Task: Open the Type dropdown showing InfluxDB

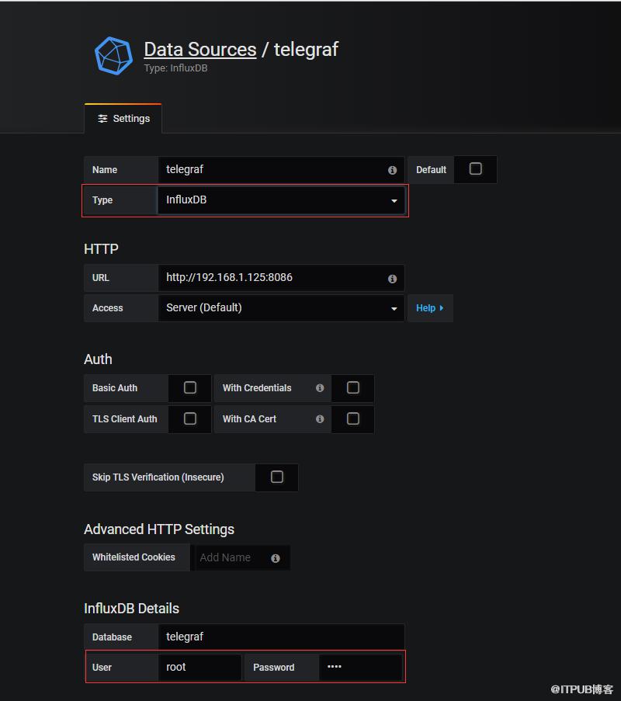Action: [x=281, y=200]
